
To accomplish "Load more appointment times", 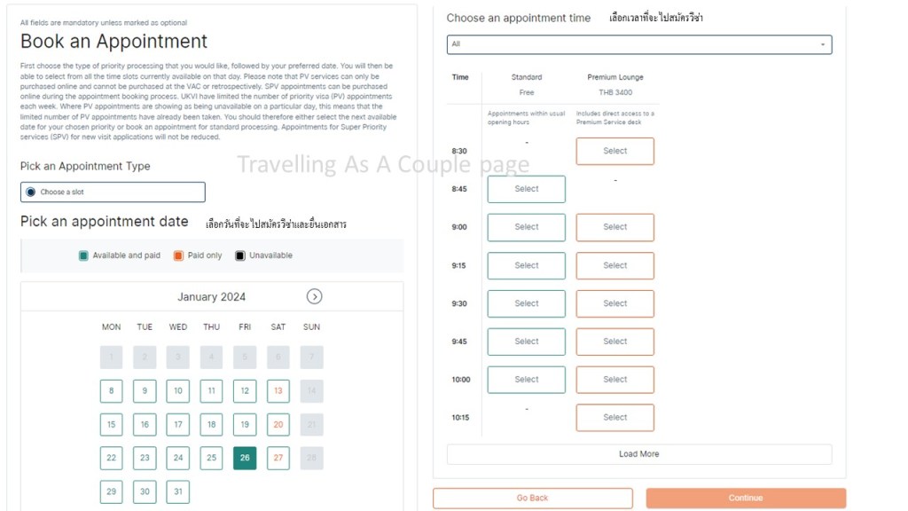I will click(638, 454).
